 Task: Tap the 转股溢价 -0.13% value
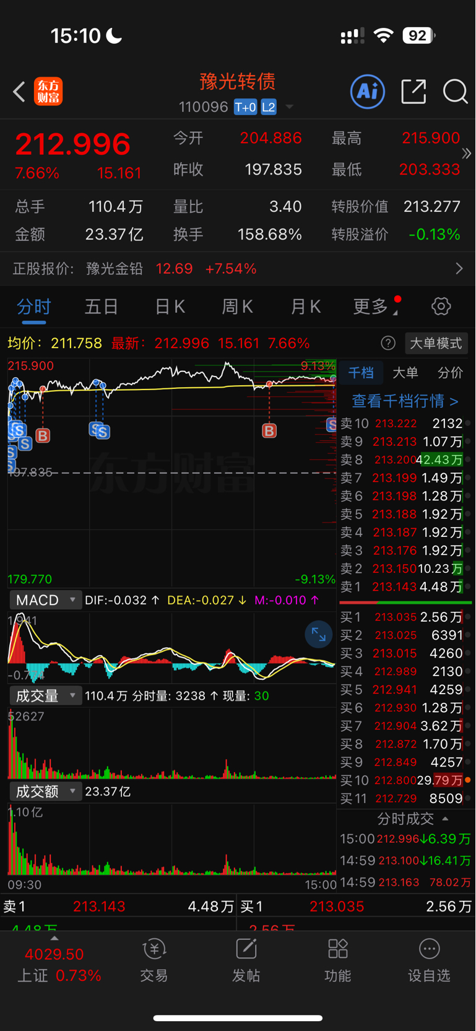[x=435, y=235]
